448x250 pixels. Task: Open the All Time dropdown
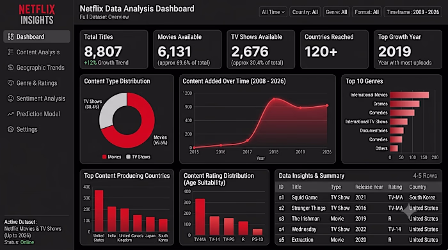273,12
